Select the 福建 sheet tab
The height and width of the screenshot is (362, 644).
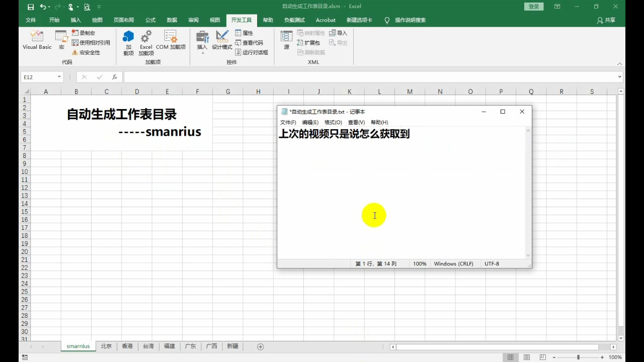pos(170,346)
